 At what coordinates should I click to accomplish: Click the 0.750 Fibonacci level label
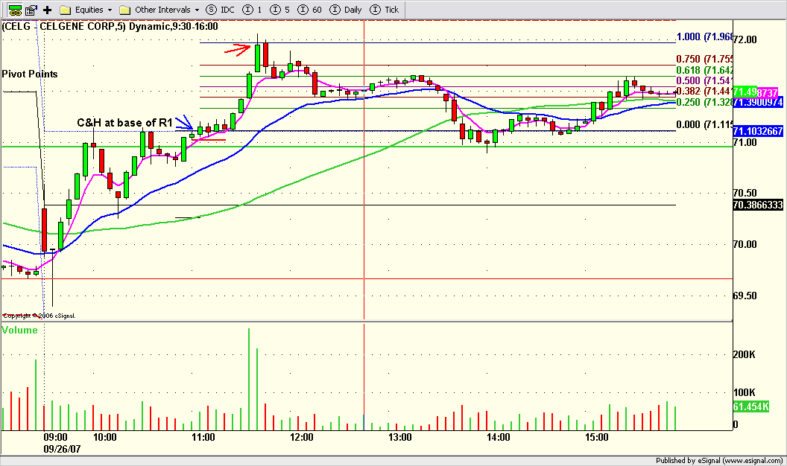[705, 59]
